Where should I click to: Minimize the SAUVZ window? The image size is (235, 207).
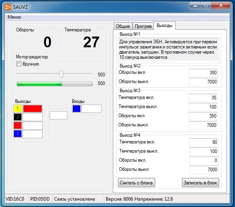click(x=195, y=6)
